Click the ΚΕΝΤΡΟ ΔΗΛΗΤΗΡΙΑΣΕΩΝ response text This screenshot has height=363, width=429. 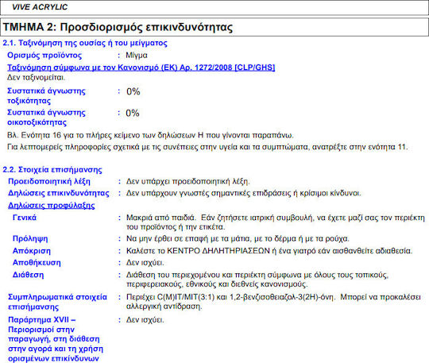click(x=218, y=251)
